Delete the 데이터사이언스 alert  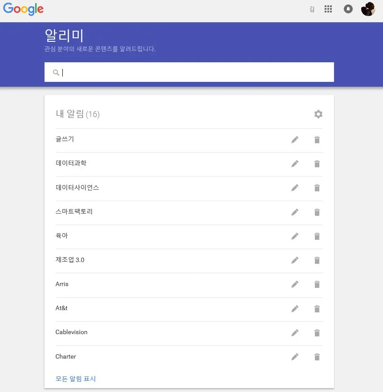(x=317, y=188)
